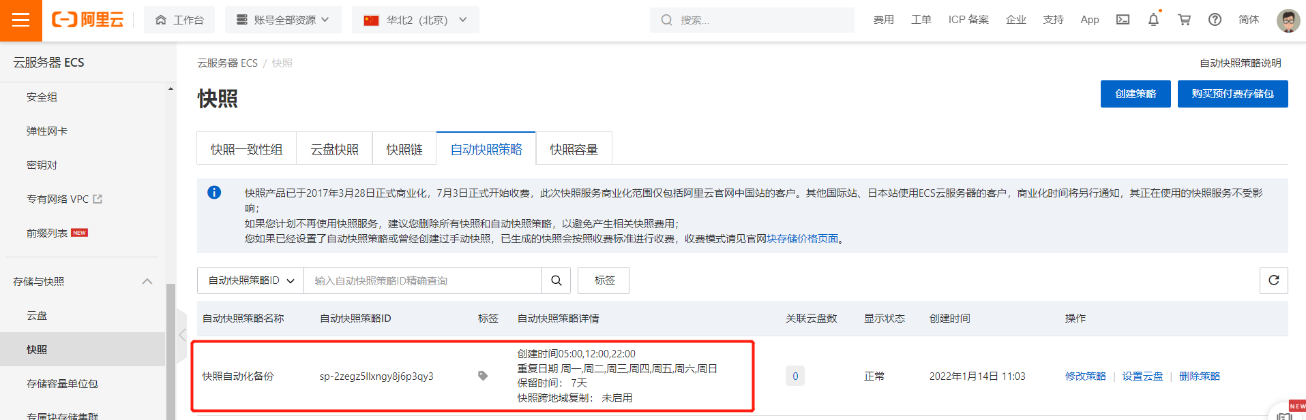Click the 标签 filter button
1306x420 pixels.
point(604,280)
